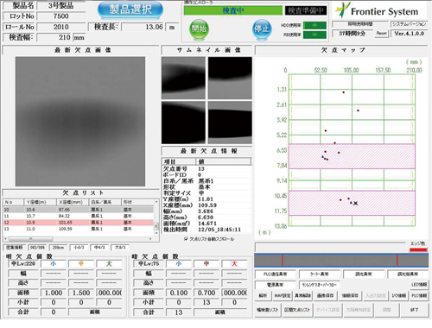Viewport: 432px width, 328px height.
Task: Toggle the 欠点リスト自動スクロール checkbox
Action: [x=186, y=239]
